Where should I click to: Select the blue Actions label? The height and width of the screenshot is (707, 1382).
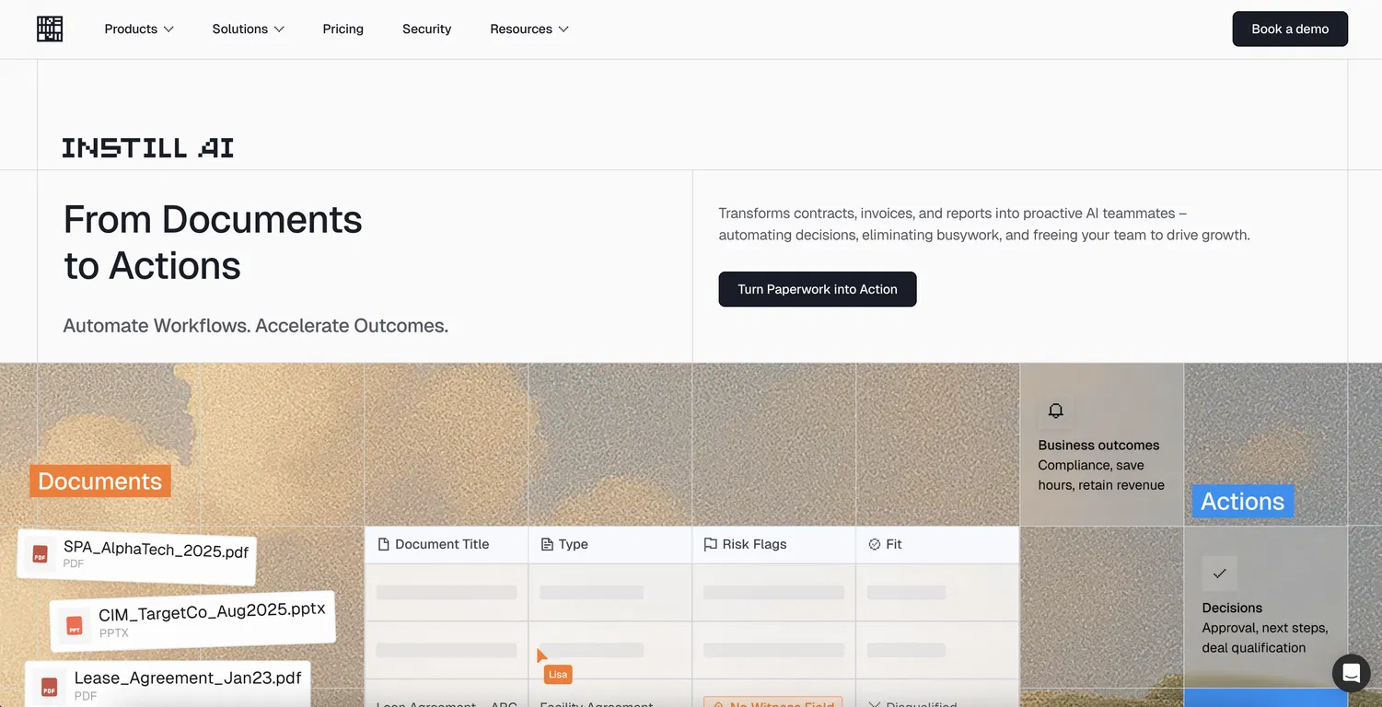pos(1243,502)
